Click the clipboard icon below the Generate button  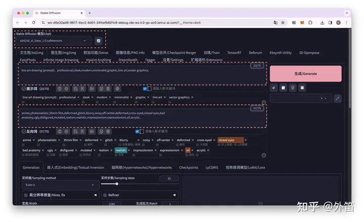(x=302, y=88)
